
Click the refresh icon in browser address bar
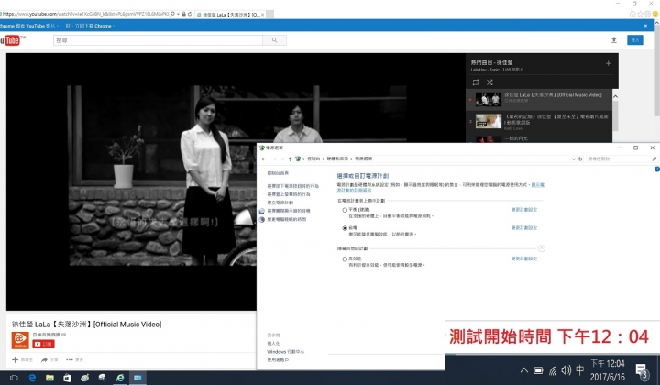190,14
